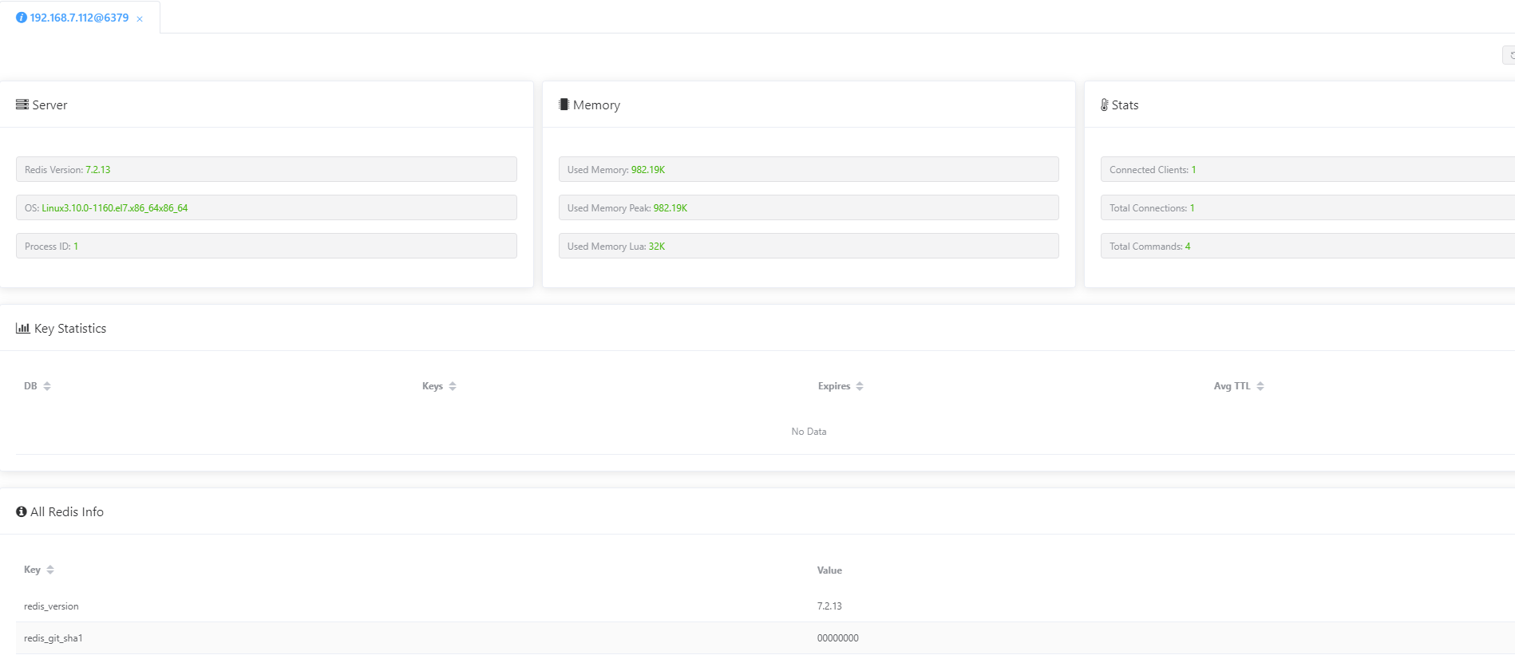This screenshot has height=659, width=1515.
Task: Click the Used Memory Peak field
Action: pos(808,207)
